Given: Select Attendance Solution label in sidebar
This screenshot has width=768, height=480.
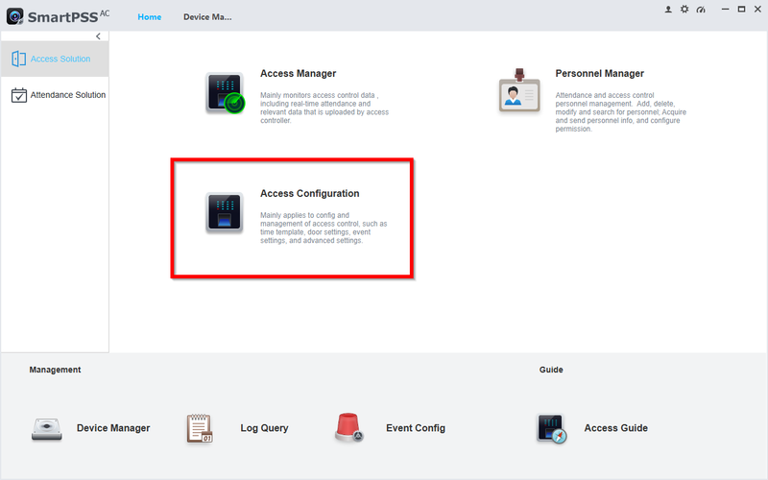Looking at the screenshot, I should click(x=68, y=95).
